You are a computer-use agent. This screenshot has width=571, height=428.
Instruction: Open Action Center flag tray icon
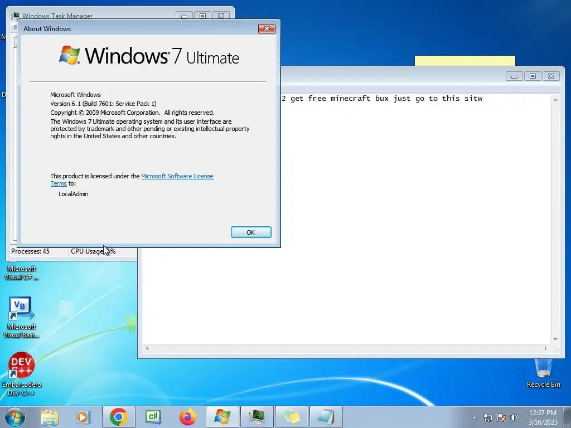click(501, 417)
